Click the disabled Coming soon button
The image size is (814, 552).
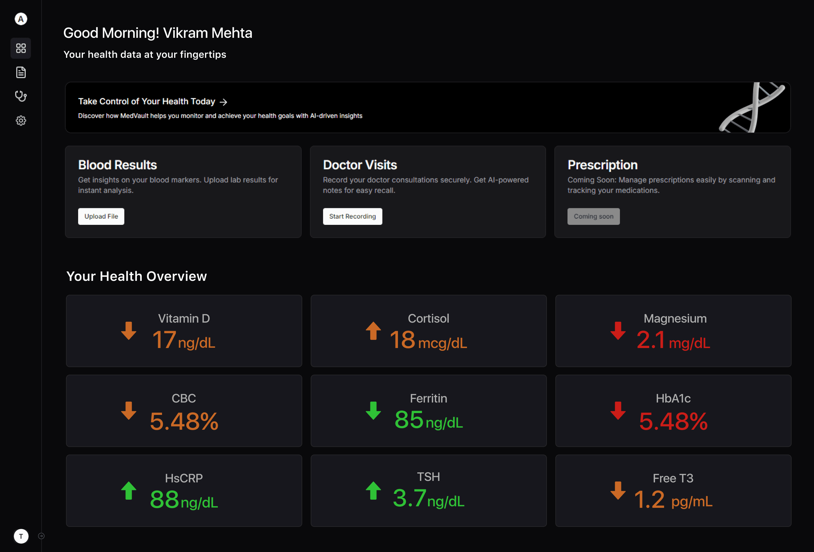593,216
